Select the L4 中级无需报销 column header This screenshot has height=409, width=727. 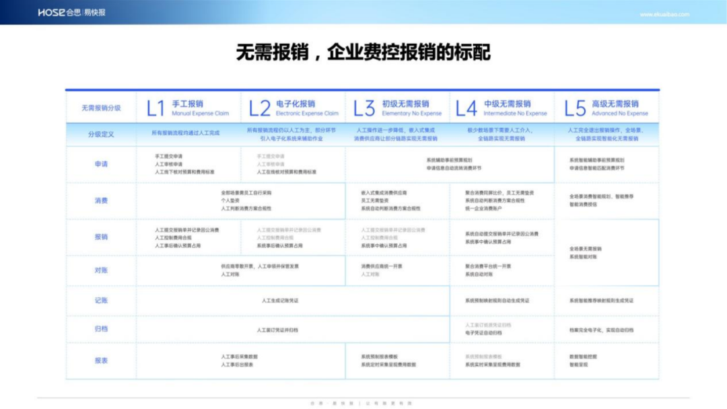pyautogui.click(x=501, y=108)
